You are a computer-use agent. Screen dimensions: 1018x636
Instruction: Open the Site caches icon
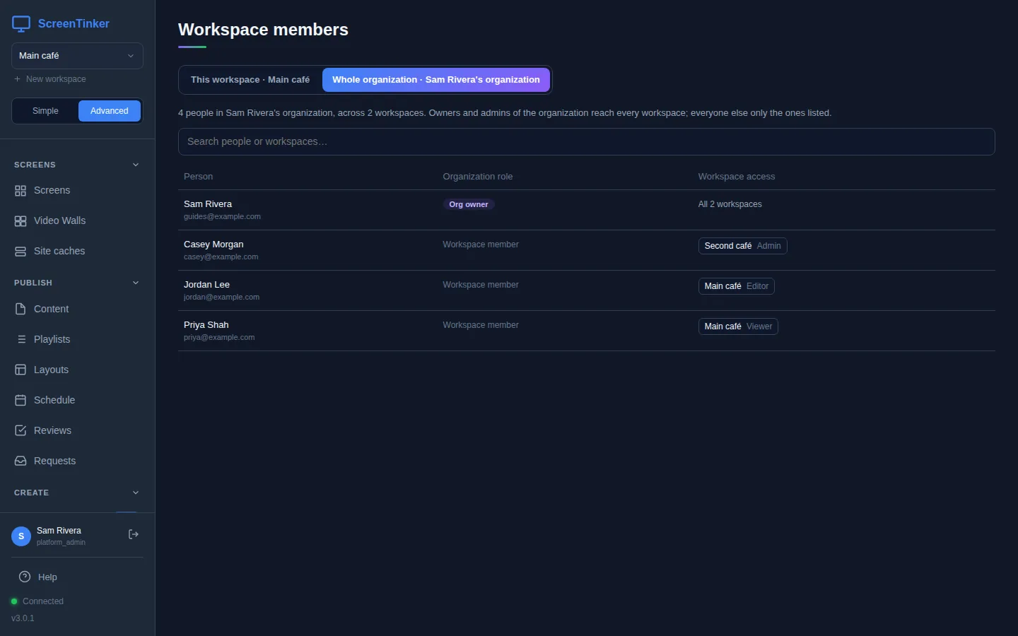tap(21, 252)
